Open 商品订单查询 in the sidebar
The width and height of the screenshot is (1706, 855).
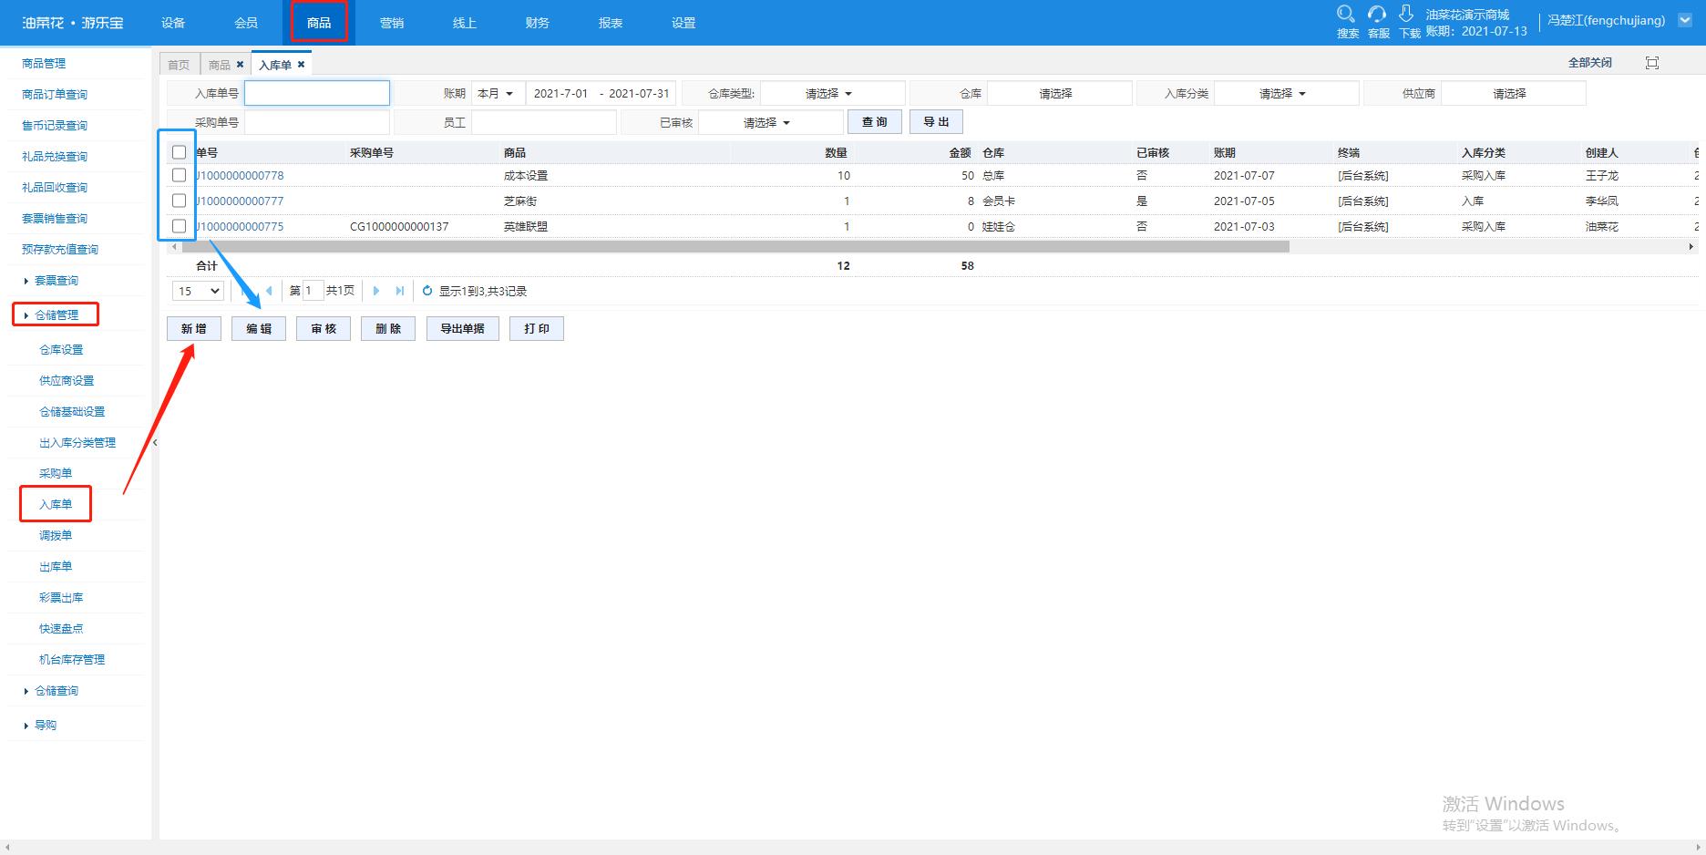pyautogui.click(x=55, y=94)
